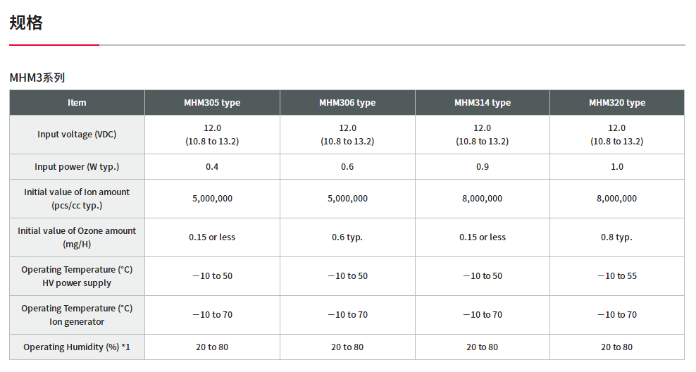
Task: Select MHM306 HV supply −10 to 50
Action: tap(347, 276)
